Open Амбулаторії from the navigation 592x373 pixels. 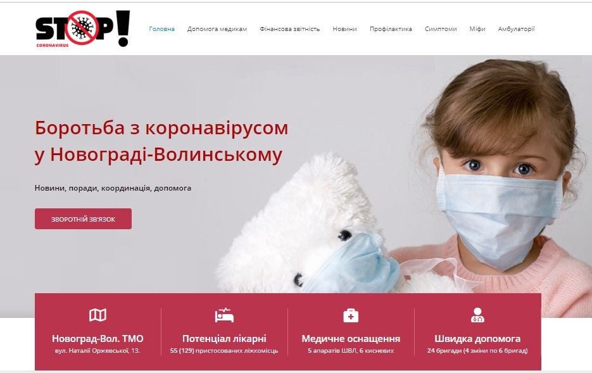[516, 28]
